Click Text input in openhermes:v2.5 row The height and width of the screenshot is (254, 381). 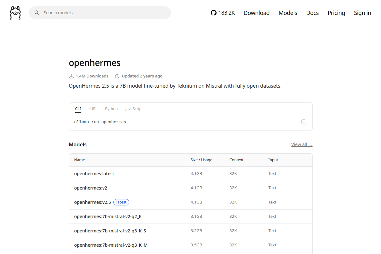coord(272,202)
